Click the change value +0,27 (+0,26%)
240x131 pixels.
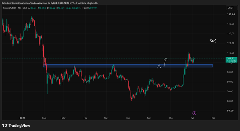point(73,8)
